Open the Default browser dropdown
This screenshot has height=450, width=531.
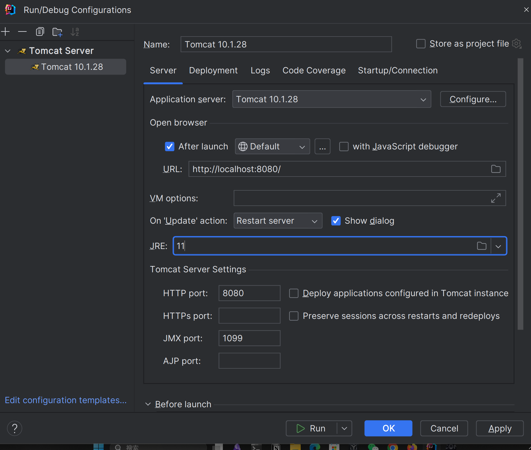[272, 146]
